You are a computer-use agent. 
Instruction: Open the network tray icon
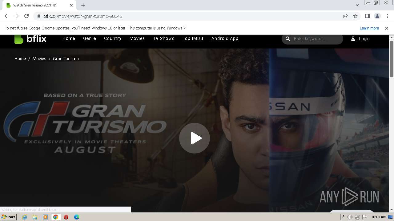[x=357, y=217]
